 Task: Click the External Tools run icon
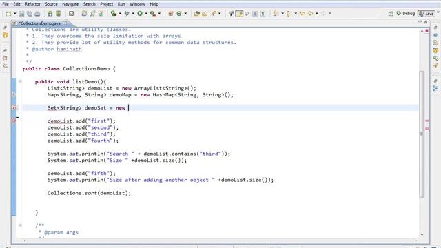pos(153,14)
